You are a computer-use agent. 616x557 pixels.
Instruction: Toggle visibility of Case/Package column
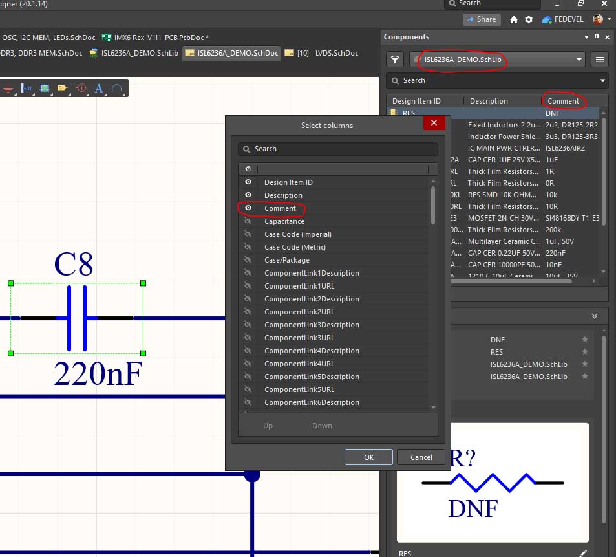[248, 260]
